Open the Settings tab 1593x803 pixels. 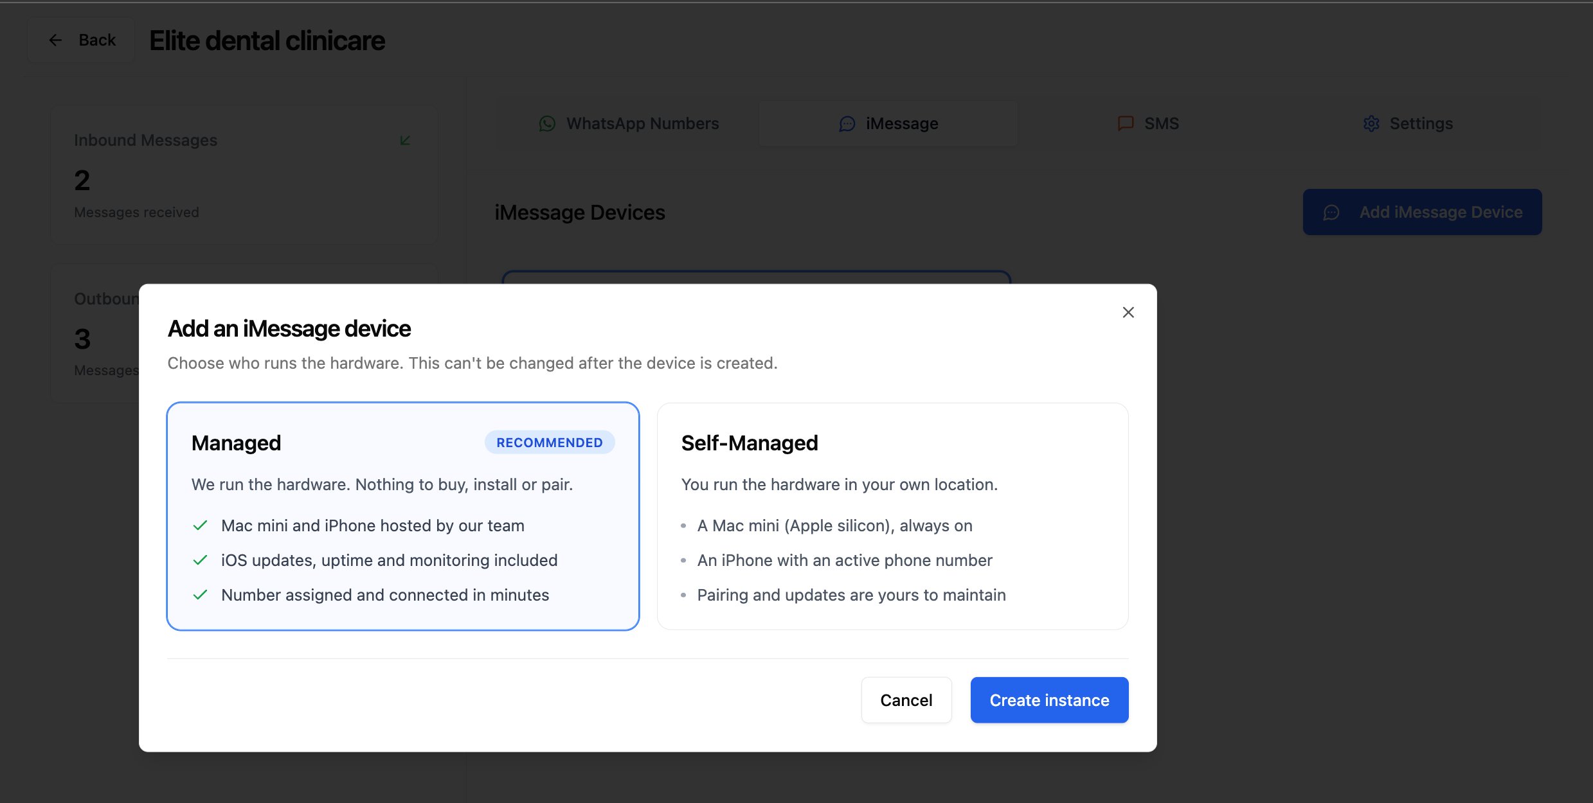1408,123
